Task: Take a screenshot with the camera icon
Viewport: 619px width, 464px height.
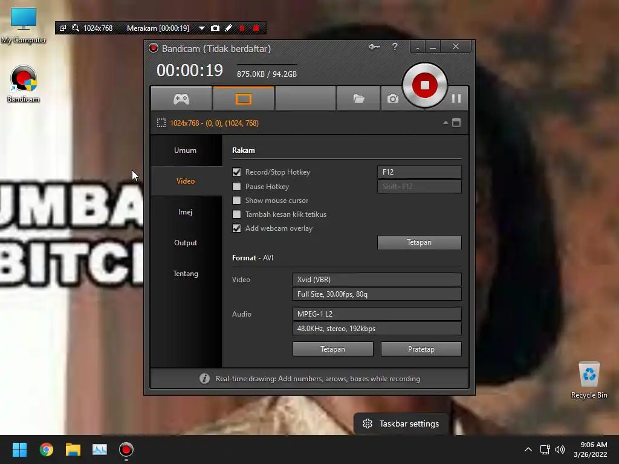Action: (392, 98)
